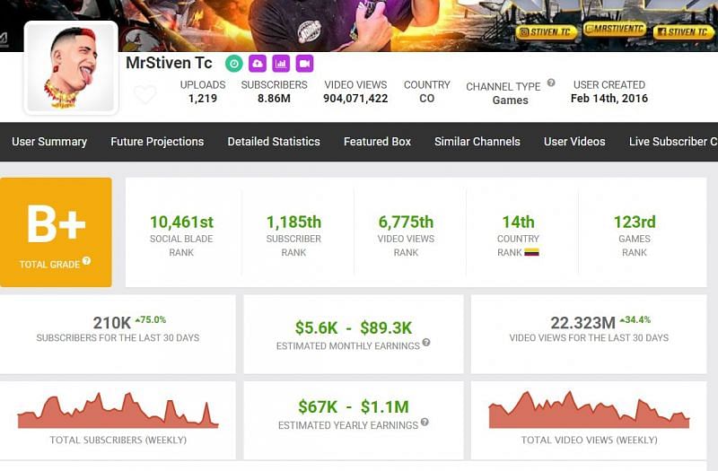Open the Detailed Statistics tab
The height and width of the screenshot is (471, 718).
click(x=274, y=142)
